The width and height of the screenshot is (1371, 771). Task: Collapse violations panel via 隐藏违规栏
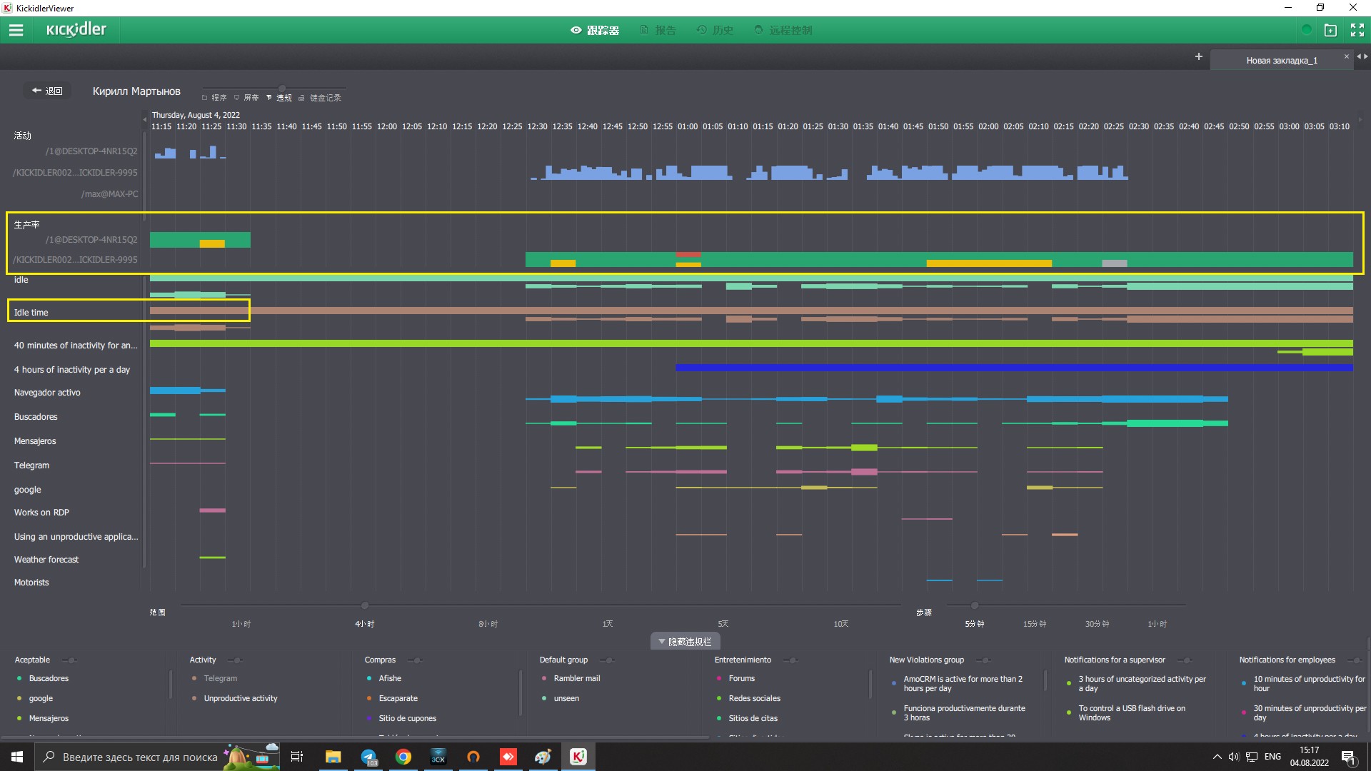(685, 641)
